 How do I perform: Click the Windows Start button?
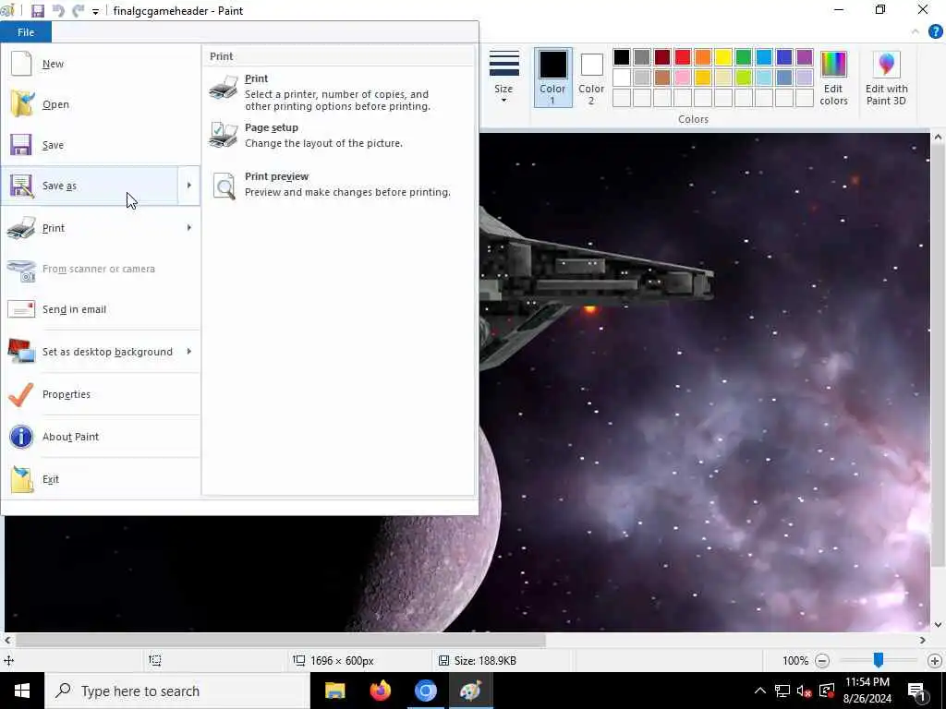point(22,691)
